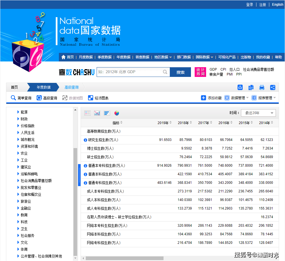
Task: Copy the displayed data
Action: pyautogui.click(x=251, y=87)
